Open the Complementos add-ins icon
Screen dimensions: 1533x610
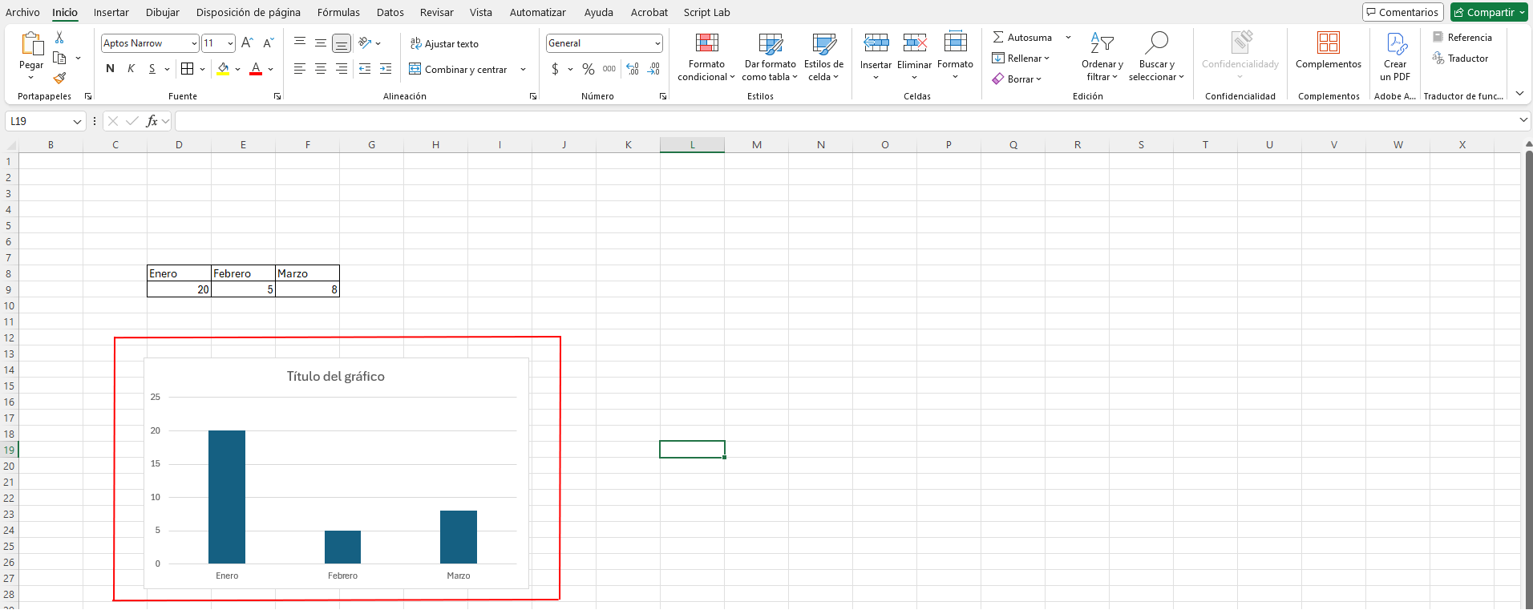click(x=1328, y=44)
